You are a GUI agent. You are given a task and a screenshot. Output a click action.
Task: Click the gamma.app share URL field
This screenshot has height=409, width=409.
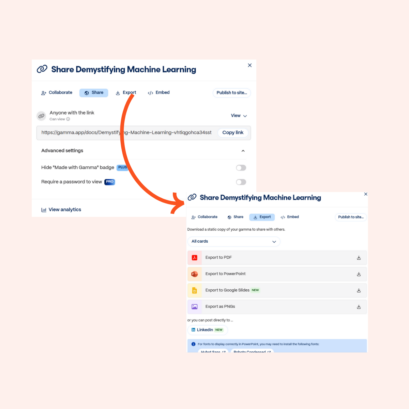126,133
